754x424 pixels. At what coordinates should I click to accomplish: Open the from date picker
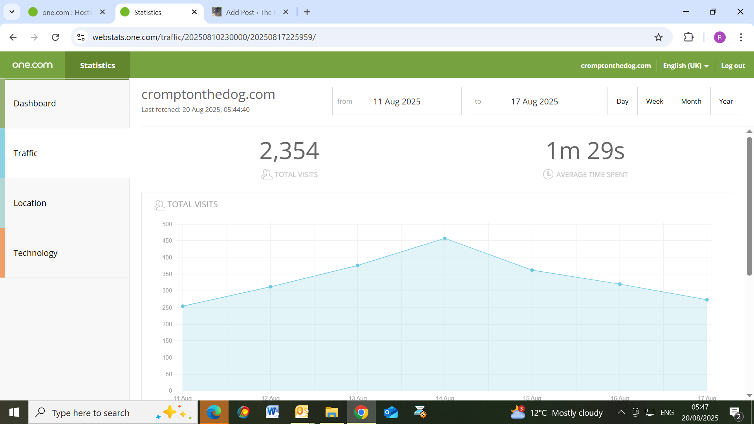(x=397, y=101)
